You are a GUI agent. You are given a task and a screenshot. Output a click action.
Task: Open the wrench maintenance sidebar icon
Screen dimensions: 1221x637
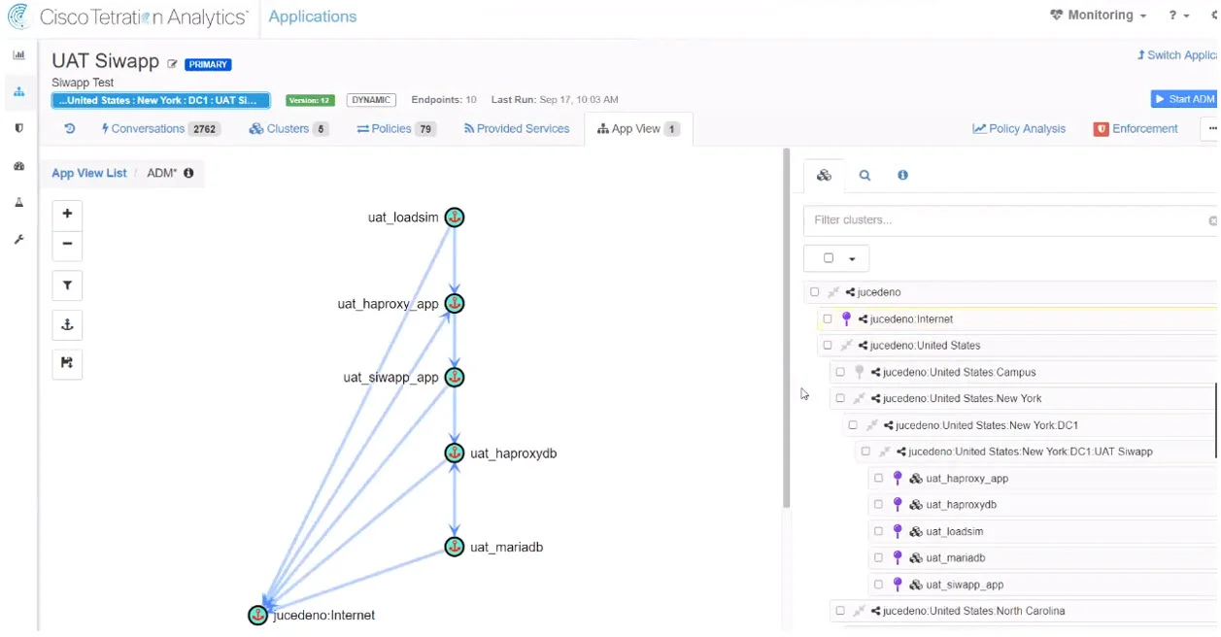coord(18,239)
